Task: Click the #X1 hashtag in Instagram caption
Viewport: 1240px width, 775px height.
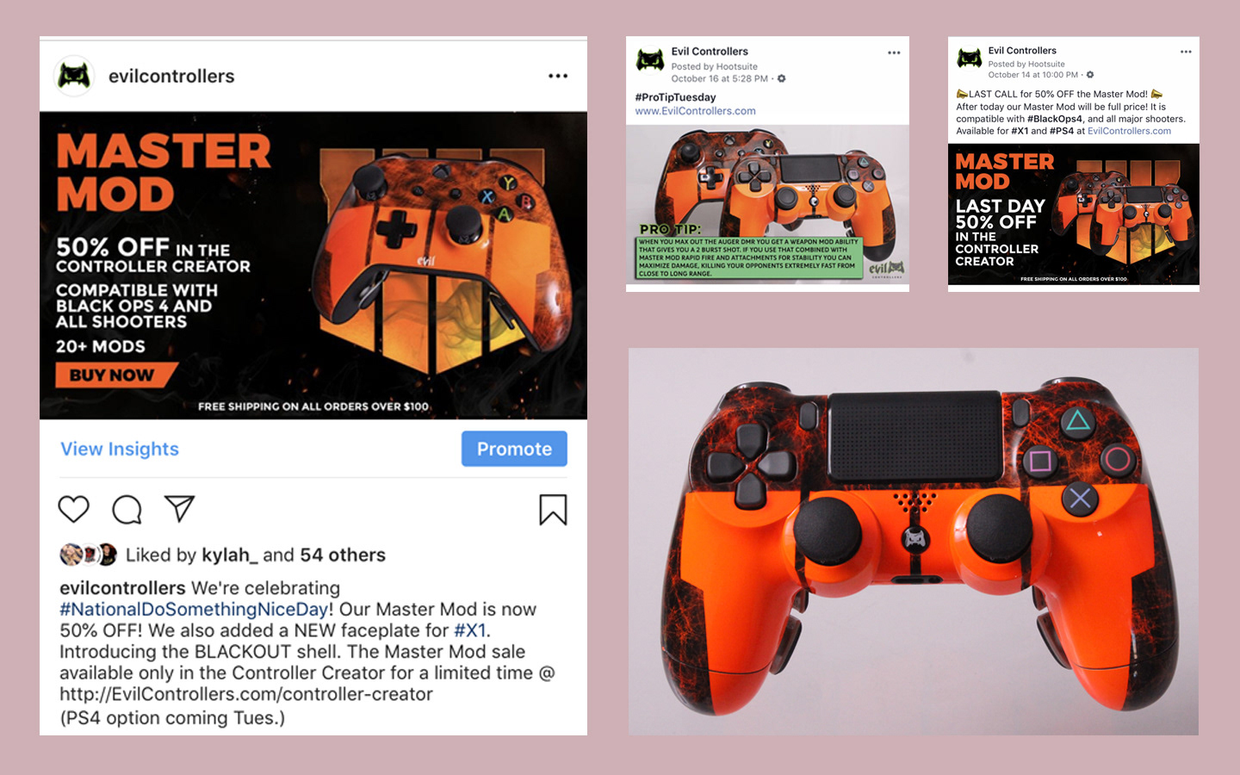Action: point(470,630)
